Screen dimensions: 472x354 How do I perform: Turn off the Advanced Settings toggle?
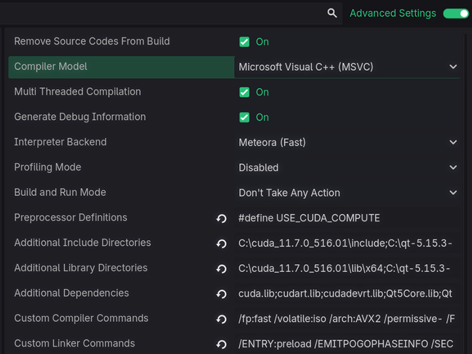(x=456, y=14)
